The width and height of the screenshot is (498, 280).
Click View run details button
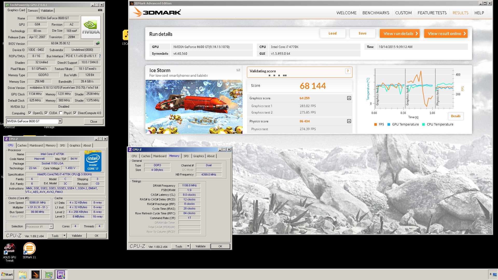[x=400, y=33]
